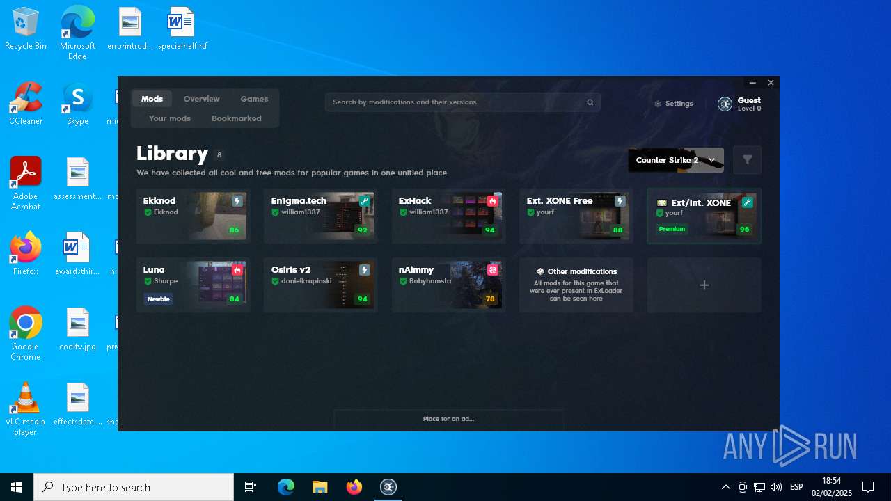Screen dimensions: 891x501
Task: Click the ESP language indicator
Action: (796, 487)
